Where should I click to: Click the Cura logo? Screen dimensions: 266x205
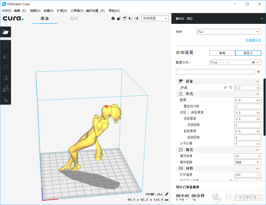coord(13,18)
